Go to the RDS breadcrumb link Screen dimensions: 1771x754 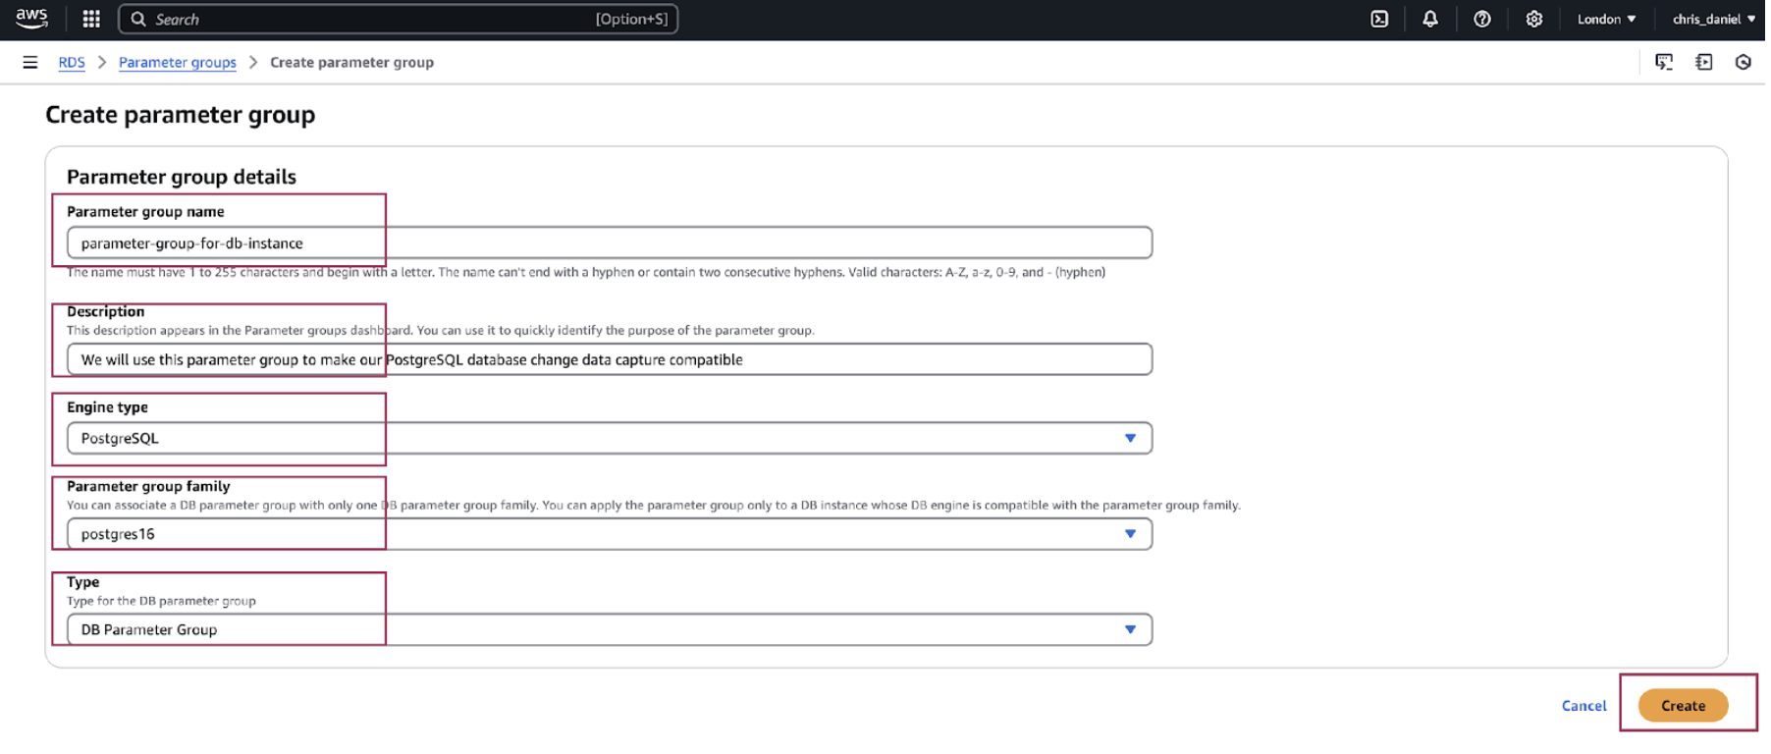point(72,62)
